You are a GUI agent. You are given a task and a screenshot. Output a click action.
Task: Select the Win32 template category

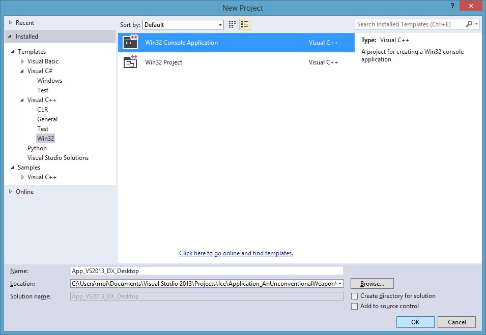click(x=46, y=139)
